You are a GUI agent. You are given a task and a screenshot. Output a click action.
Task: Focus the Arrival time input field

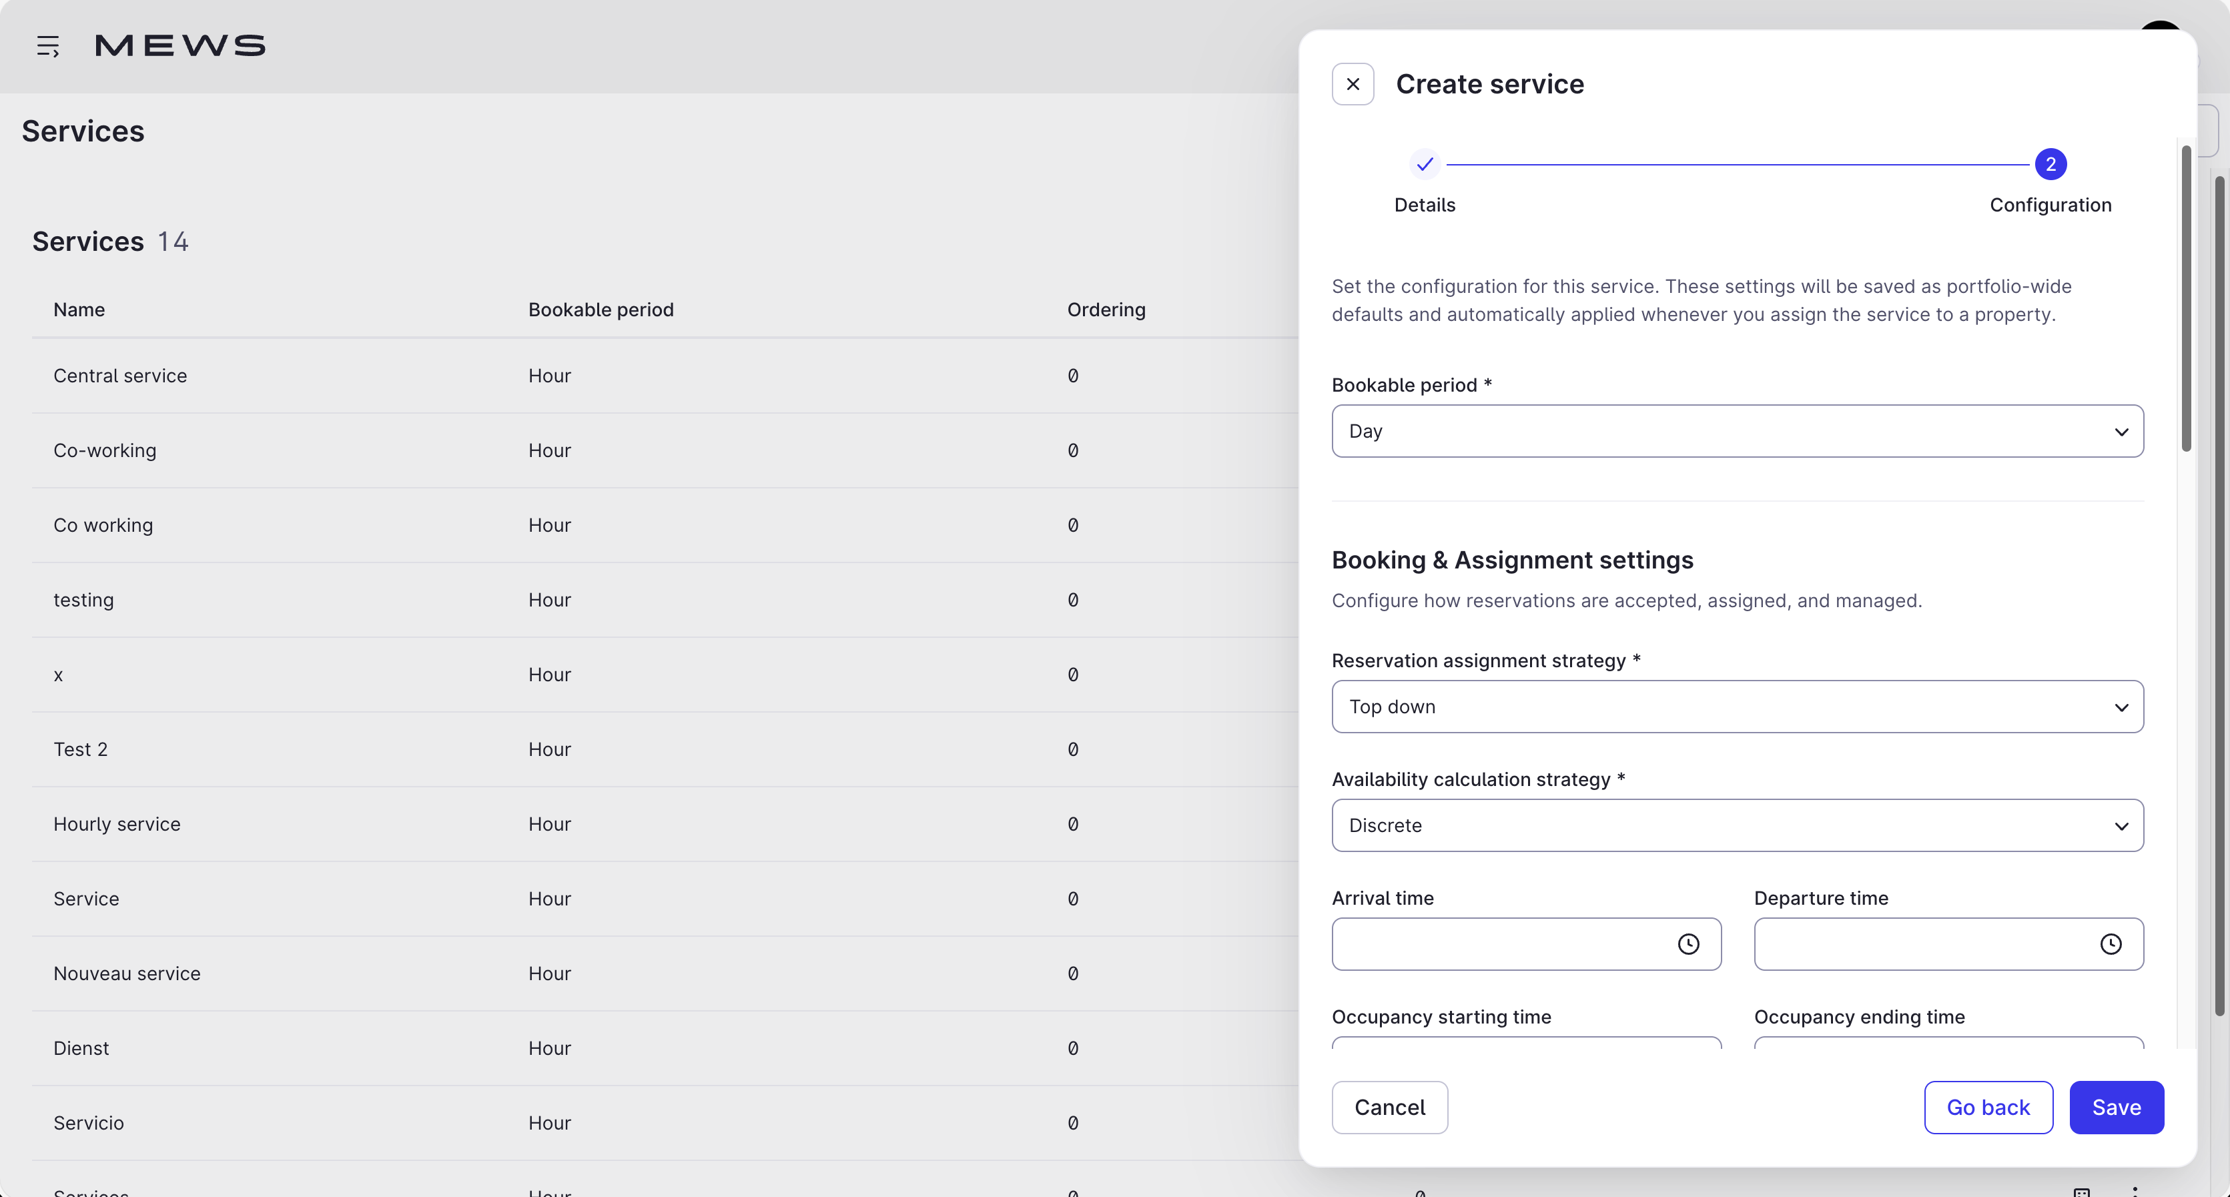click(1526, 943)
